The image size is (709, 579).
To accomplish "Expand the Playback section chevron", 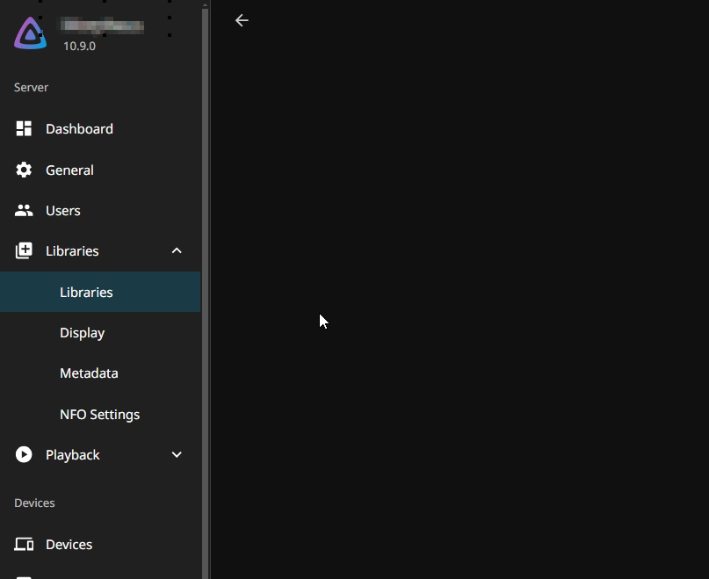I will click(177, 455).
